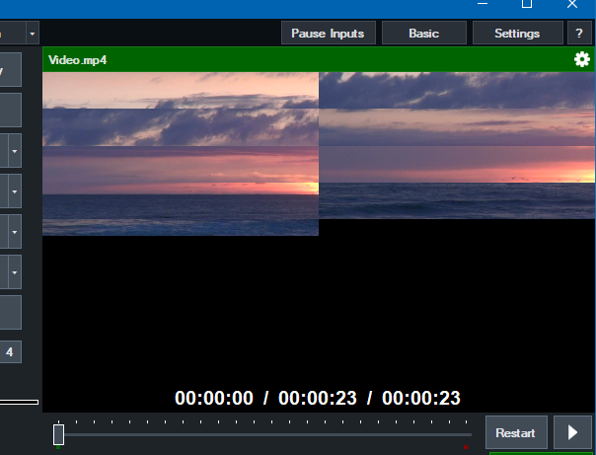
Task: Open help with the question mark button
Action: click(x=579, y=34)
